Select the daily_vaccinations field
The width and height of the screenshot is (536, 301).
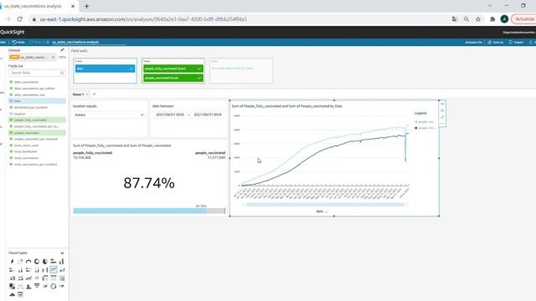click(x=37, y=82)
